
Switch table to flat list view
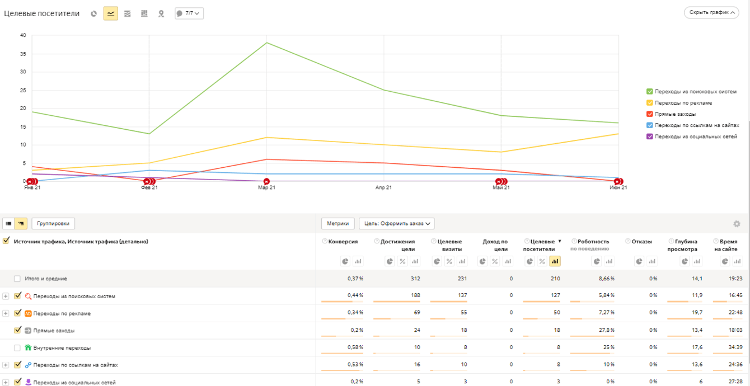[8, 224]
